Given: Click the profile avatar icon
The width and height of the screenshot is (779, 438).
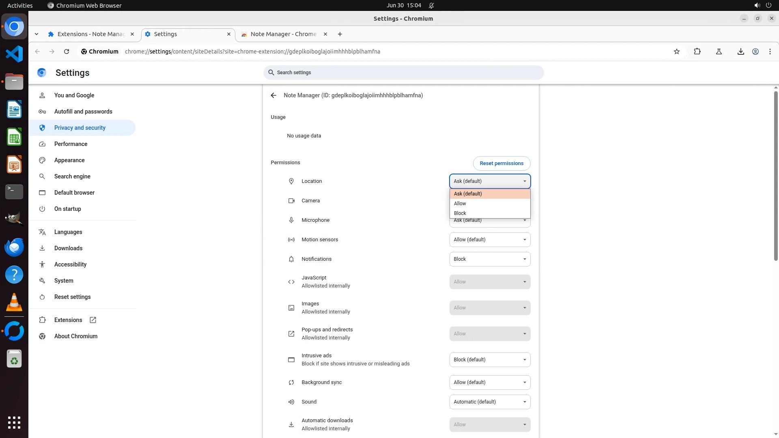Looking at the screenshot, I should (755, 52).
